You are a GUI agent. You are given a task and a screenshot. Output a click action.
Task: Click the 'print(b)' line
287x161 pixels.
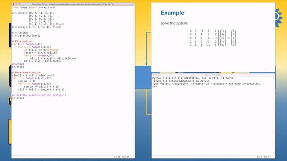(x=18, y=67)
